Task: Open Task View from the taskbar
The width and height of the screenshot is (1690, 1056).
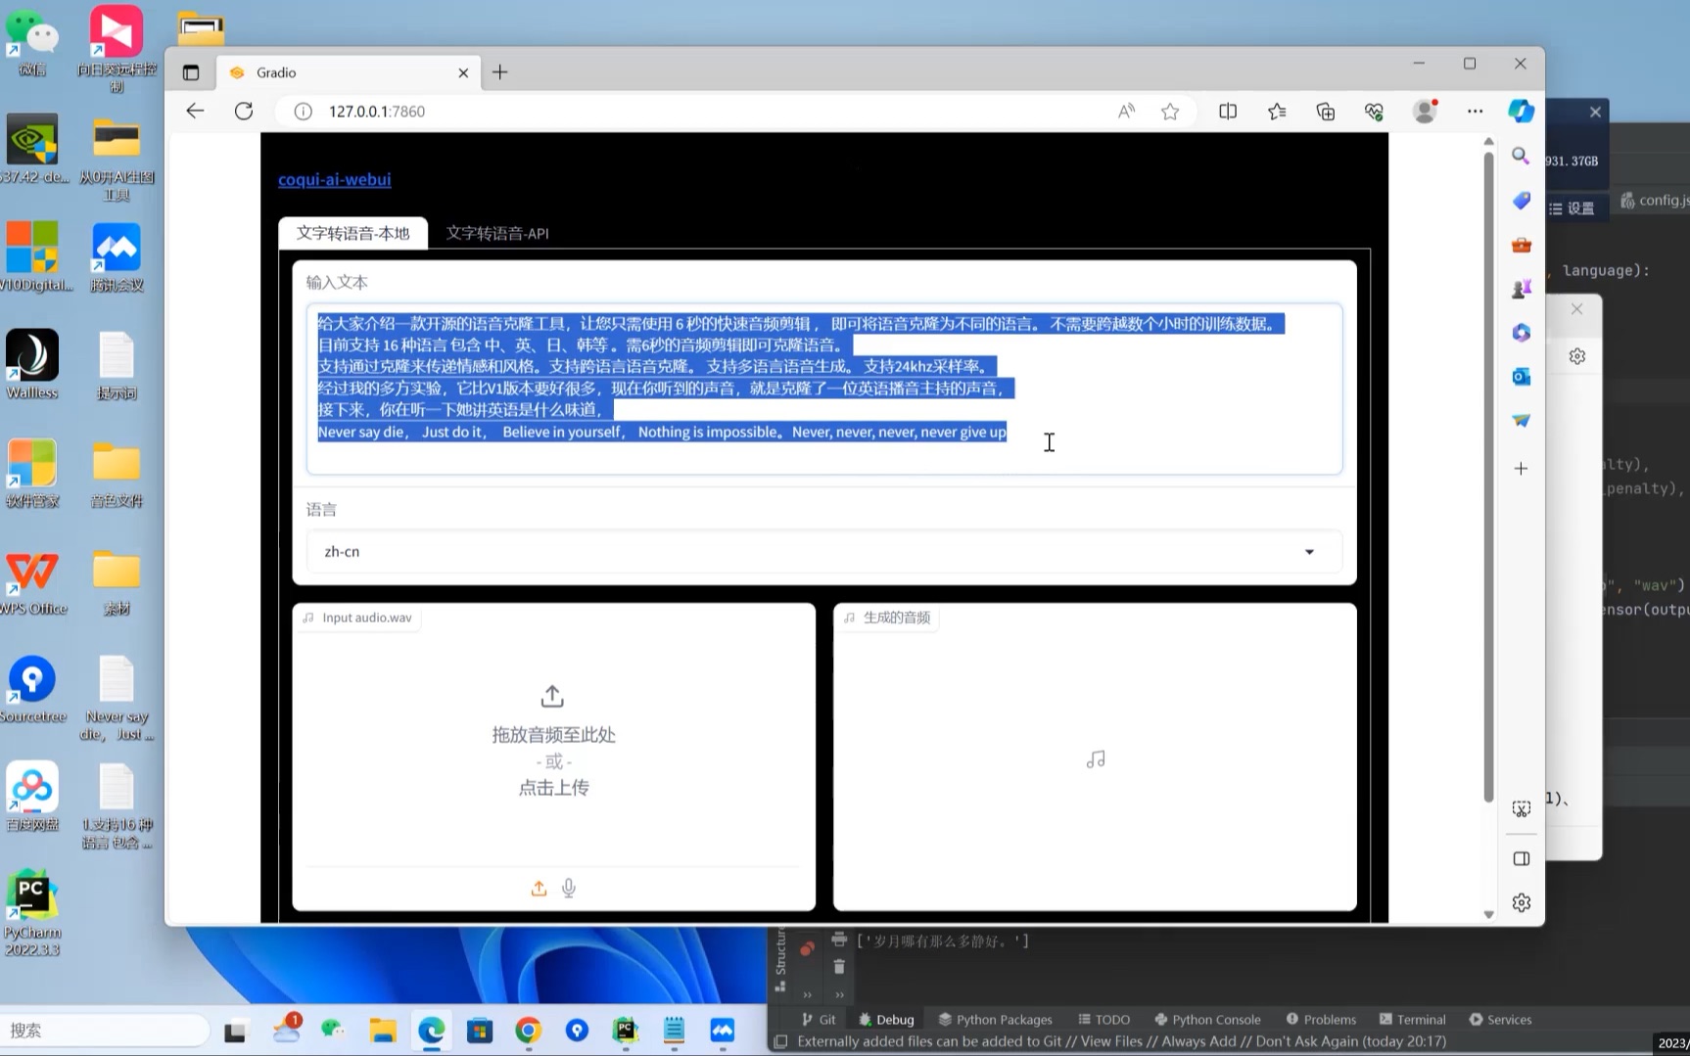Action: click(235, 1031)
